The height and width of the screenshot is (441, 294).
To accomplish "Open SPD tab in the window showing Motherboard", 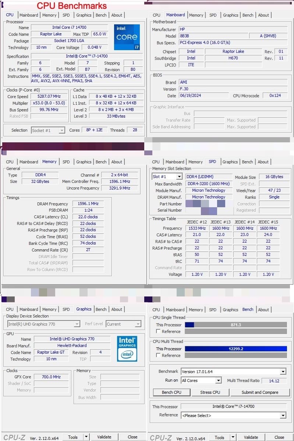I will click(x=213, y=15).
